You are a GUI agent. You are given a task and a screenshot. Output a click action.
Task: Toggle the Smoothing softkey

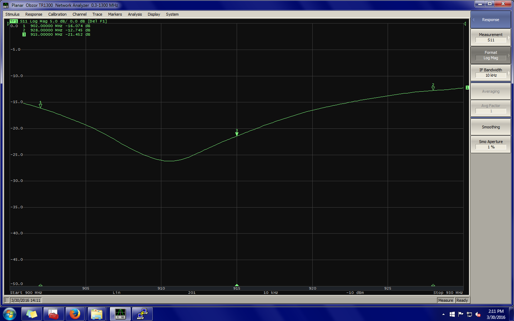coord(490,127)
